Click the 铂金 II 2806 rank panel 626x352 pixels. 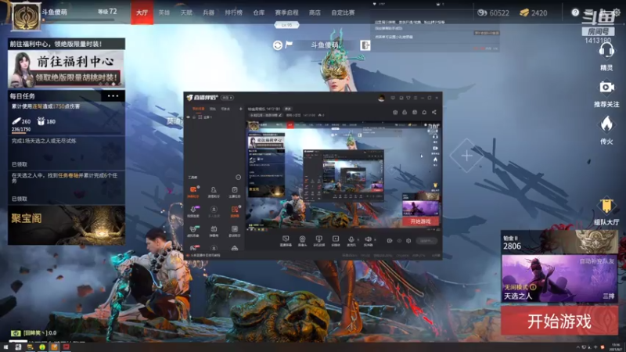point(559,242)
